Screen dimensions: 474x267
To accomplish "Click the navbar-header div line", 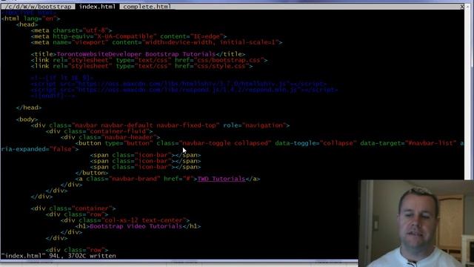I will coord(110,137).
